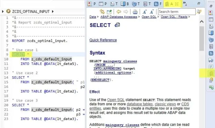Image resolution: width=215 pixels, height=128 pixels.
Task: Increase the help text font size
Action: pyautogui.click(x=144, y=12)
